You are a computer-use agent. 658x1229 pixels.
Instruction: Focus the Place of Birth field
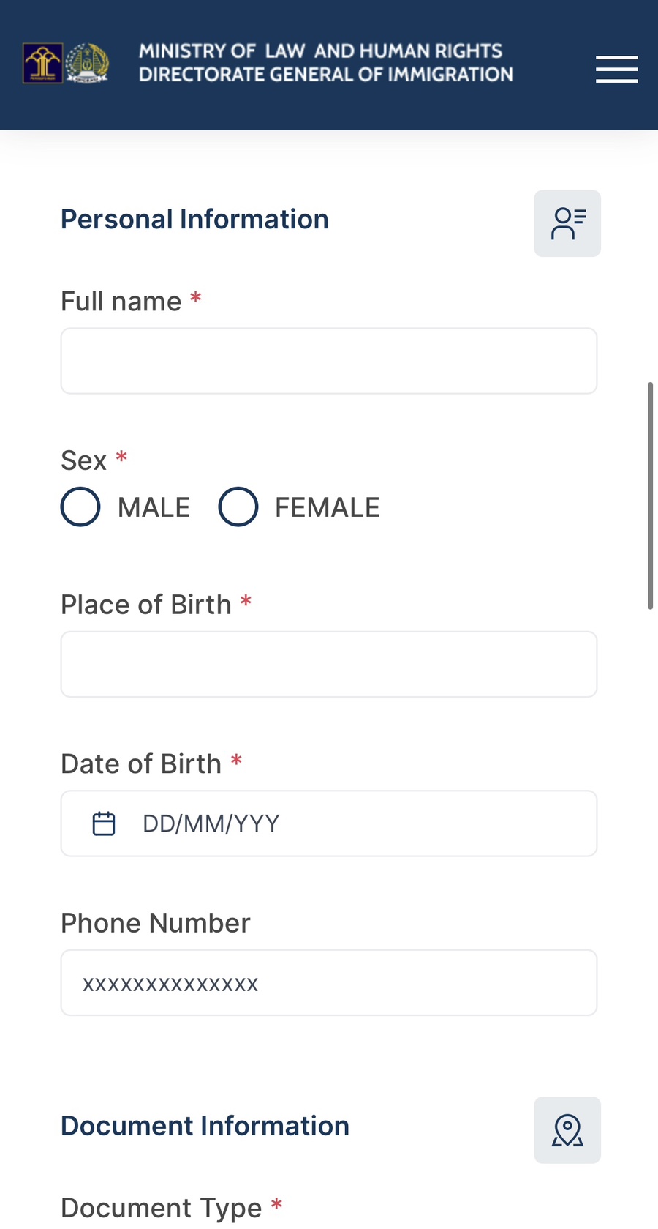tap(329, 664)
